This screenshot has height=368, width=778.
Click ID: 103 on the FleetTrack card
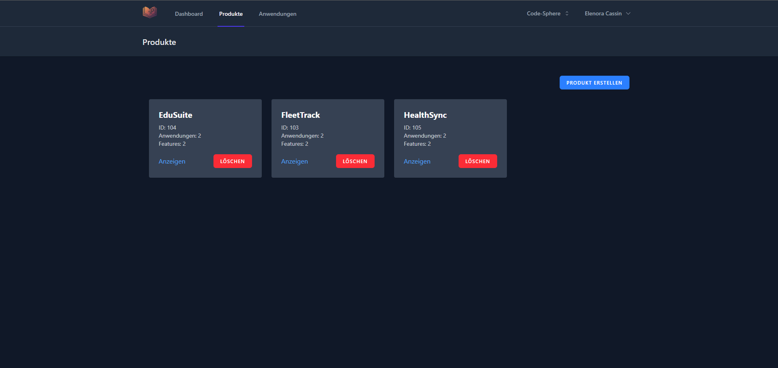tap(290, 127)
